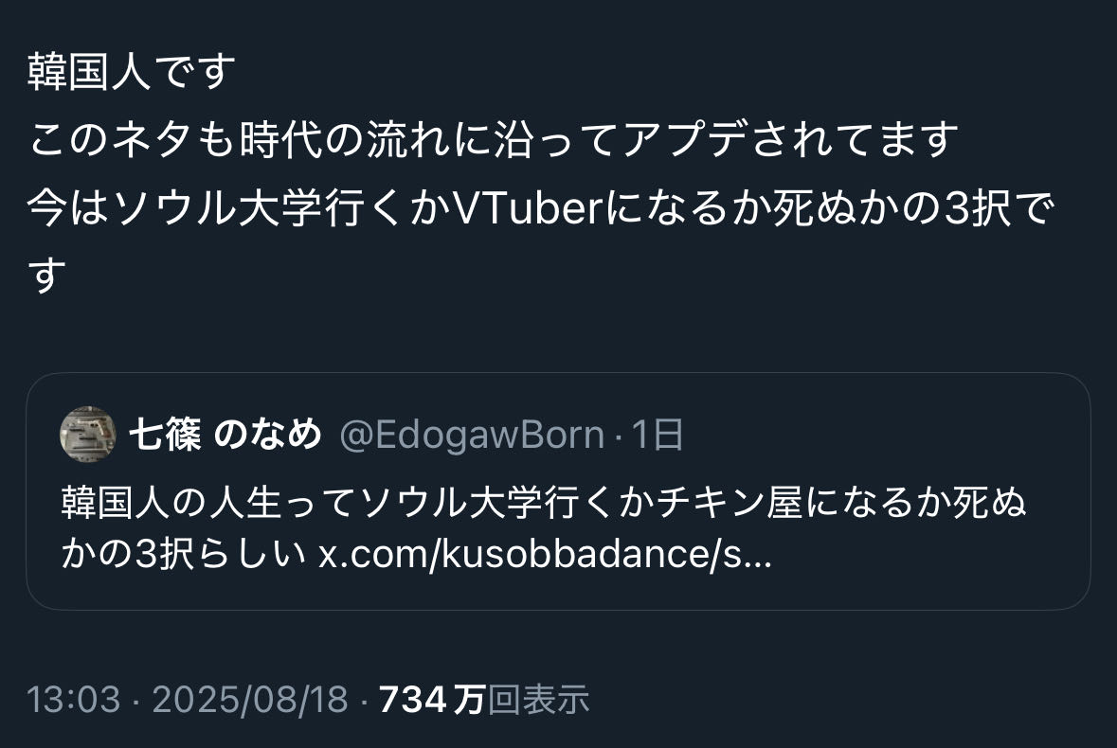Image resolution: width=1117 pixels, height=748 pixels.
Task: Click the first line 韓国人です
Action: pos(132,73)
